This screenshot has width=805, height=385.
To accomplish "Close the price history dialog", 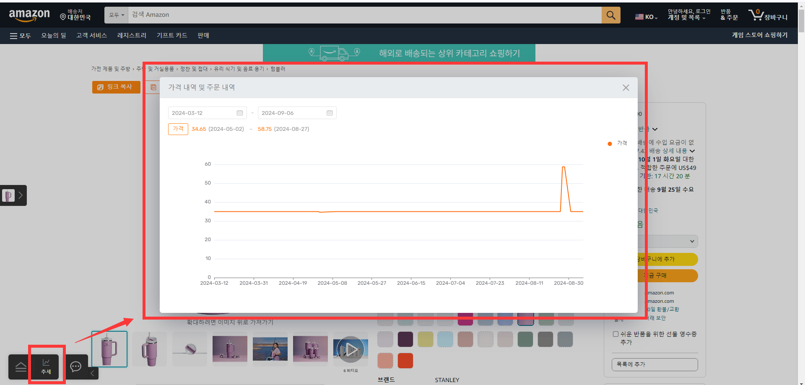I will point(626,88).
